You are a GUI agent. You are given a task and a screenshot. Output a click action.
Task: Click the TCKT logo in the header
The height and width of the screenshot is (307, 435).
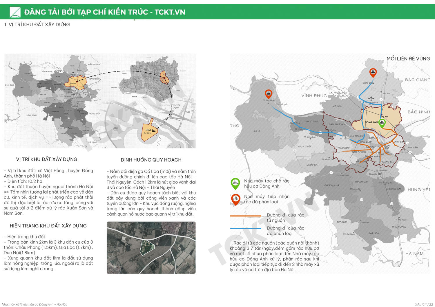point(15,12)
